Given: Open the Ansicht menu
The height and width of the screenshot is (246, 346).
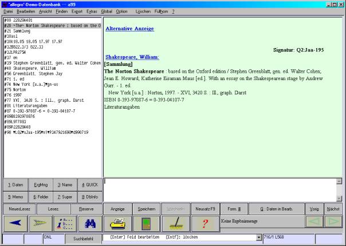Looking at the screenshot, I should (x=45, y=11).
